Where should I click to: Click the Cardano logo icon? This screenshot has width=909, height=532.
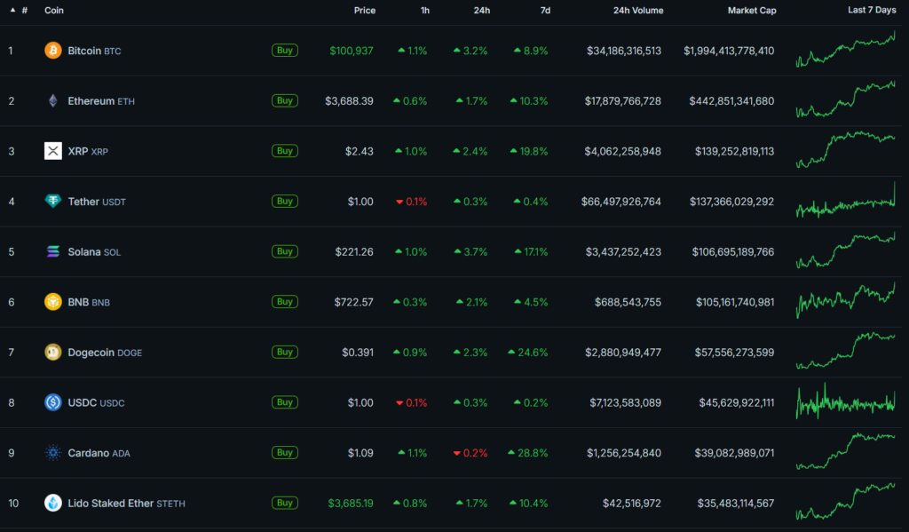tap(53, 453)
